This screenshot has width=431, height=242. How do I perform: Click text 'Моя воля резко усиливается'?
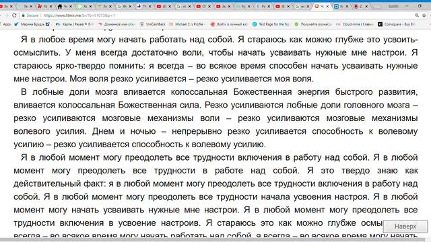(128, 79)
